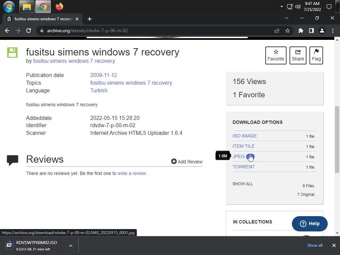This screenshot has height=255, width=340.
Task: Click the scrollbar down arrow
Action: point(337,233)
